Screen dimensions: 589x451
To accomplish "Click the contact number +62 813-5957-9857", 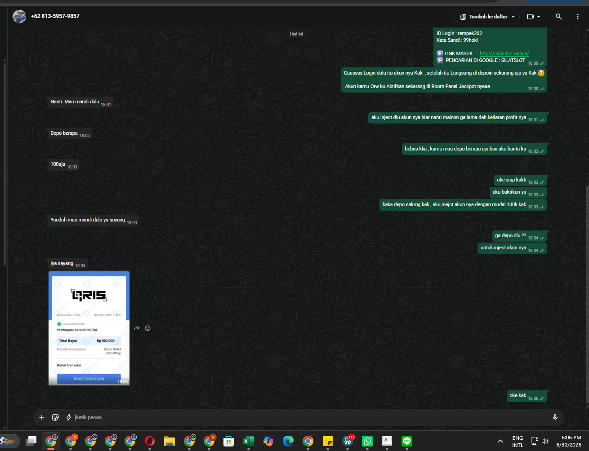I will click(x=55, y=16).
